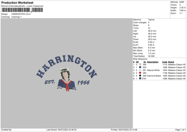Screen dimensions: 187x132
Task: Click the 'Last Saved: 05/07/2022 22:46:30' text
Action: coord(61,130)
